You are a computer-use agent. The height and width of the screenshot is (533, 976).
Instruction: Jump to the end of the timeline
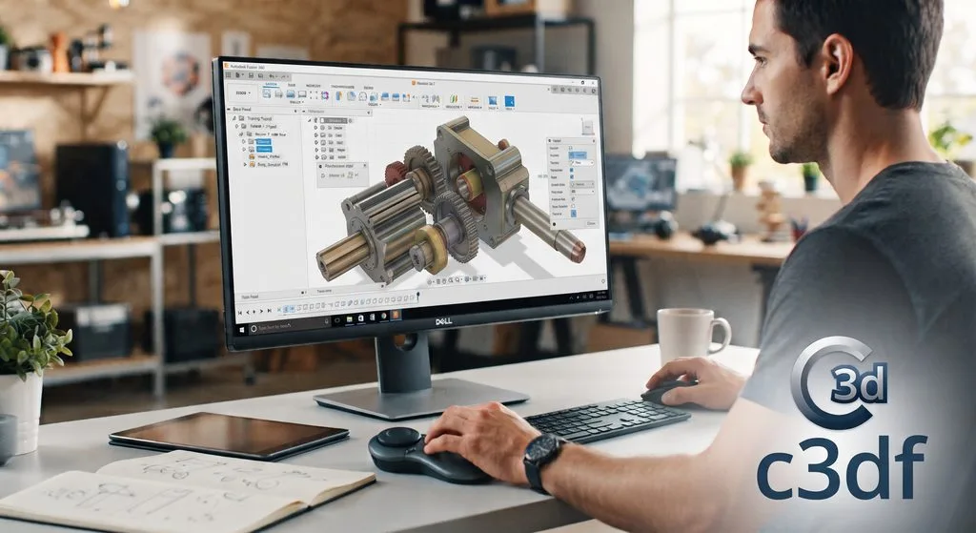pyautogui.click(x=270, y=310)
